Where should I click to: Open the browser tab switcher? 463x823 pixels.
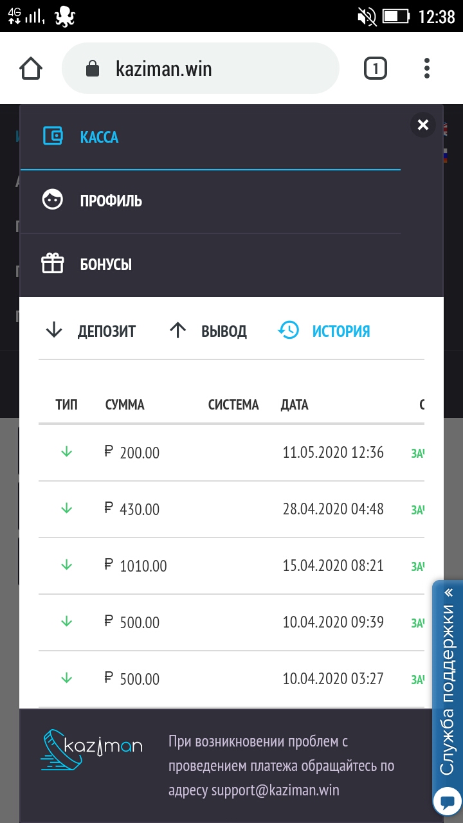click(376, 68)
